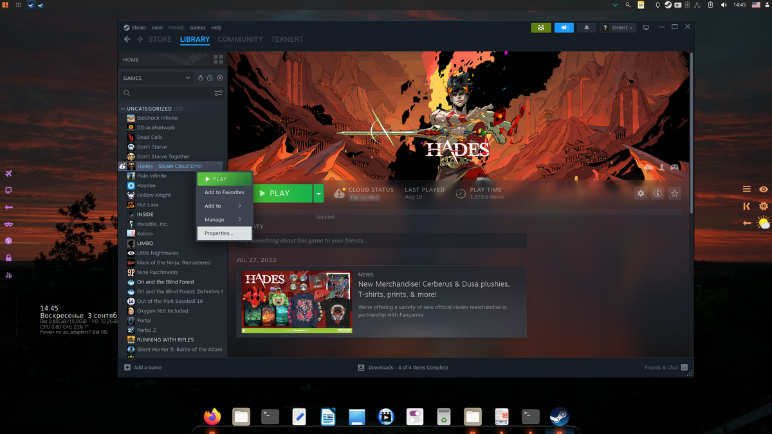This screenshot has width=772, height=434.
Task: Toggle sort by recent activity clock icon
Action: [210, 78]
